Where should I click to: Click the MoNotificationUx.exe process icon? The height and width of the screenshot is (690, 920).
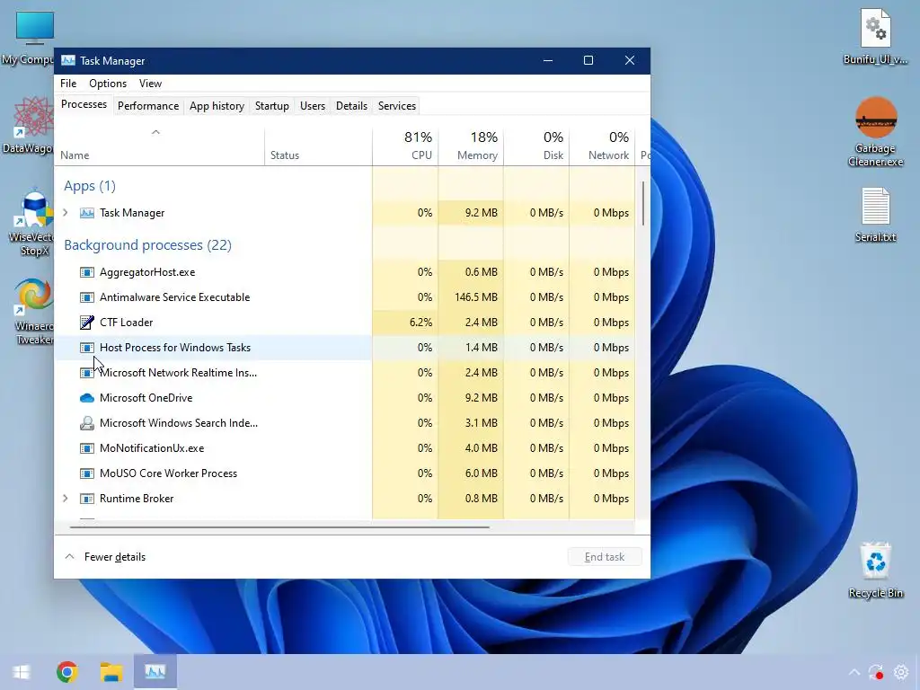click(87, 448)
